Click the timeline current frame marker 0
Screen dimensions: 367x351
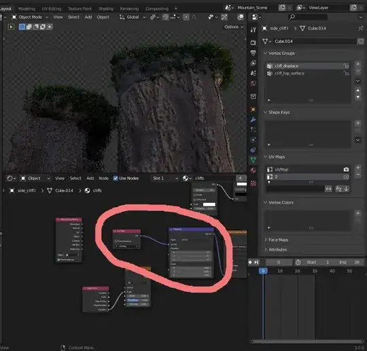263,271
